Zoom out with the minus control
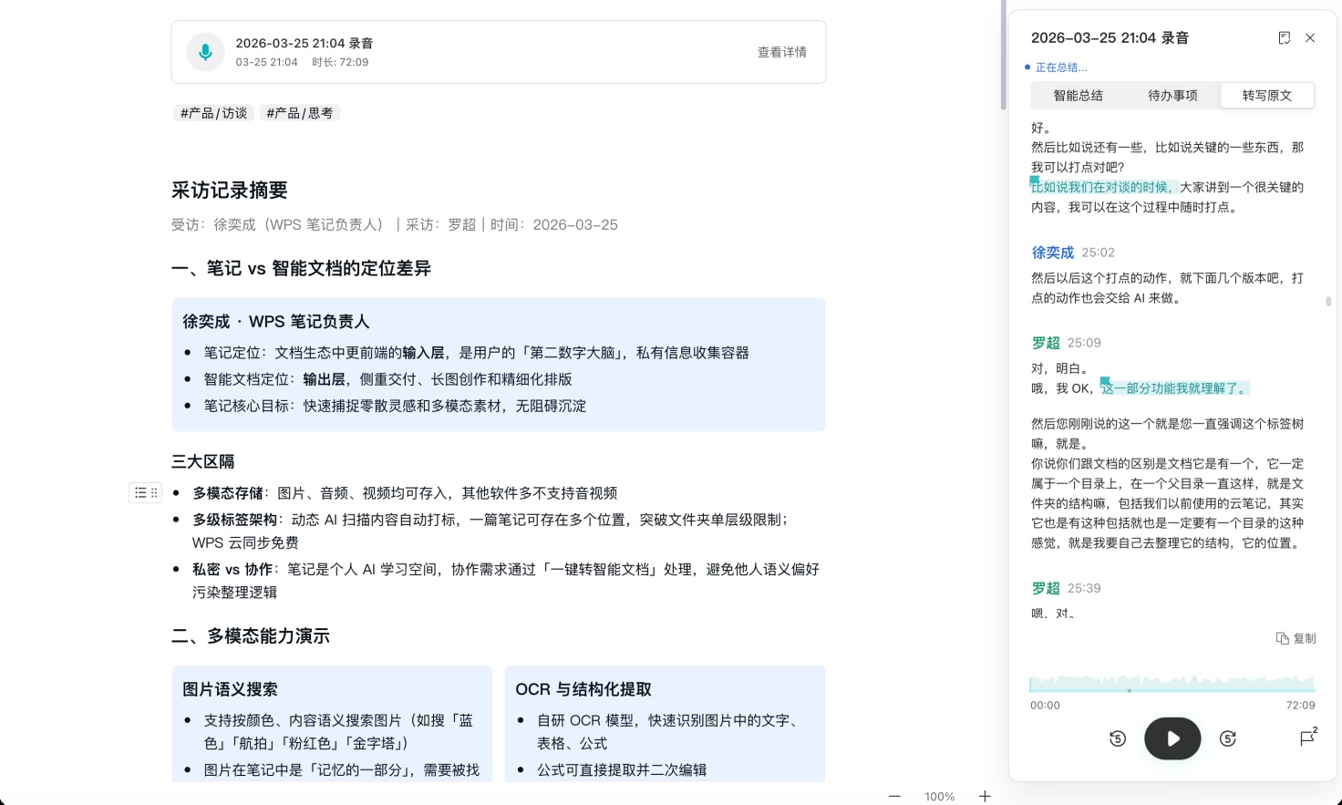Image resolution: width=1342 pixels, height=805 pixels. [x=894, y=796]
